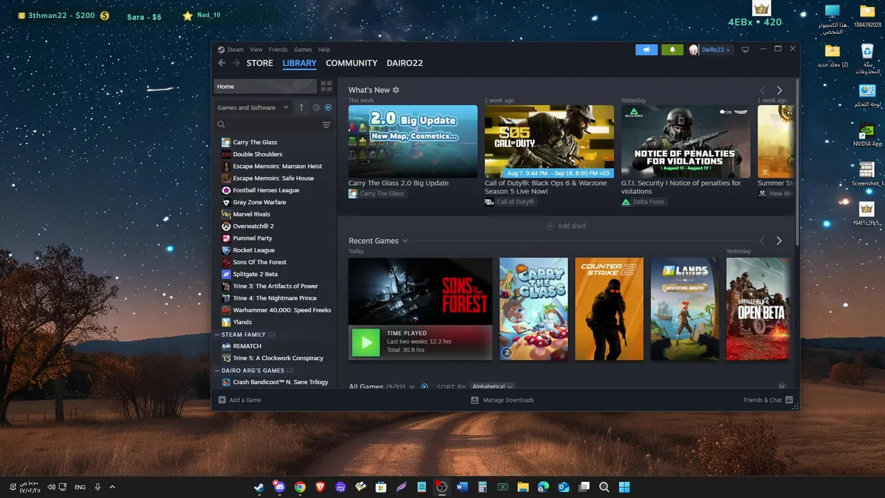Open Brave browser from the taskbar
The width and height of the screenshot is (885, 498).
320,487
